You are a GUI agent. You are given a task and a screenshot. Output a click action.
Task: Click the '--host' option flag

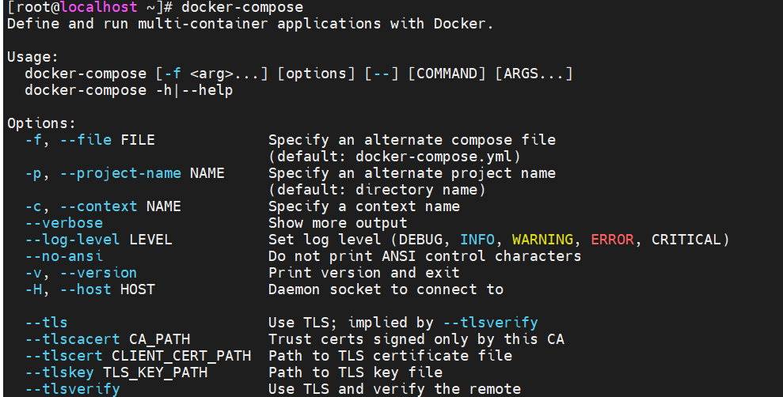pos(86,289)
